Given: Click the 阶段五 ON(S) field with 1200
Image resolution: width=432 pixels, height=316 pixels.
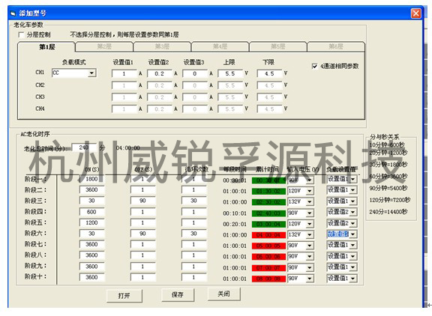Looking at the screenshot, I should (x=91, y=222).
